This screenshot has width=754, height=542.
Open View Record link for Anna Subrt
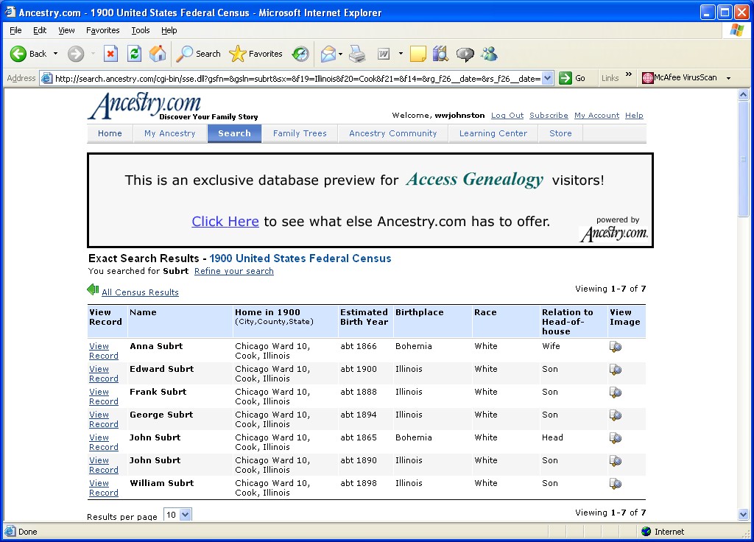click(103, 351)
